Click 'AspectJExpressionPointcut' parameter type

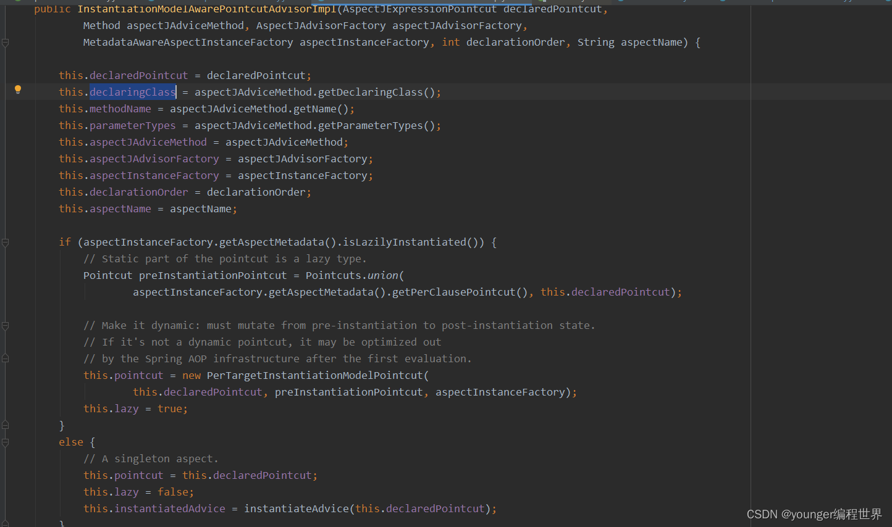pos(420,9)
